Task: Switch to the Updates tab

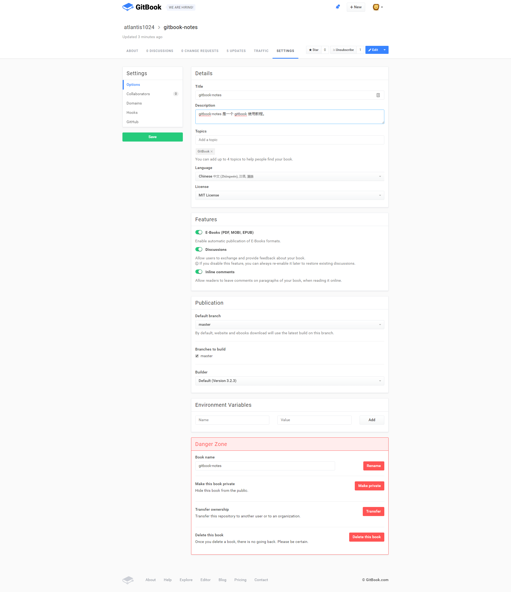Action: tap(236, 51)
